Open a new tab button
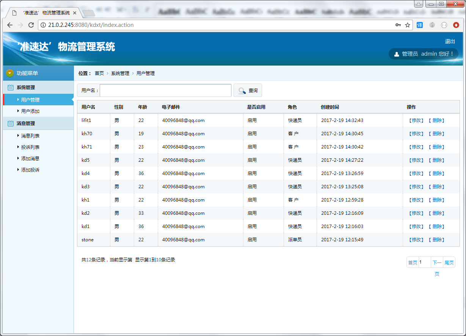This screenshot has width=466, height=336. tap(88, 13)
